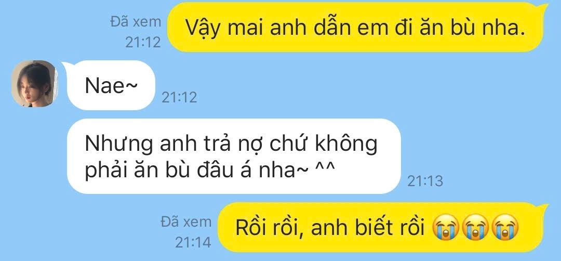The image size is (561, 261).
Task: Select the 'Vậy mai anh dẫn em đi ăn bù nha.' bubble
Action: [x=357, y=27]
